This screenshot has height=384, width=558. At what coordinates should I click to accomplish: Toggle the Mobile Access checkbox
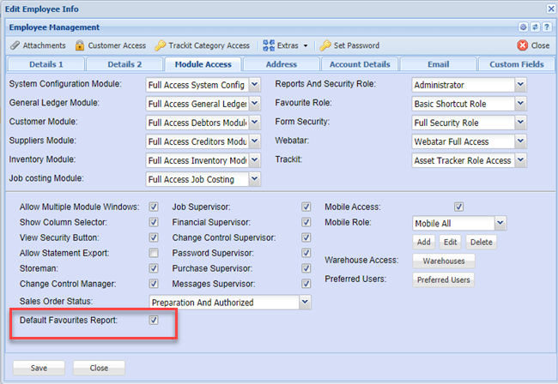(x=459, y=207)
